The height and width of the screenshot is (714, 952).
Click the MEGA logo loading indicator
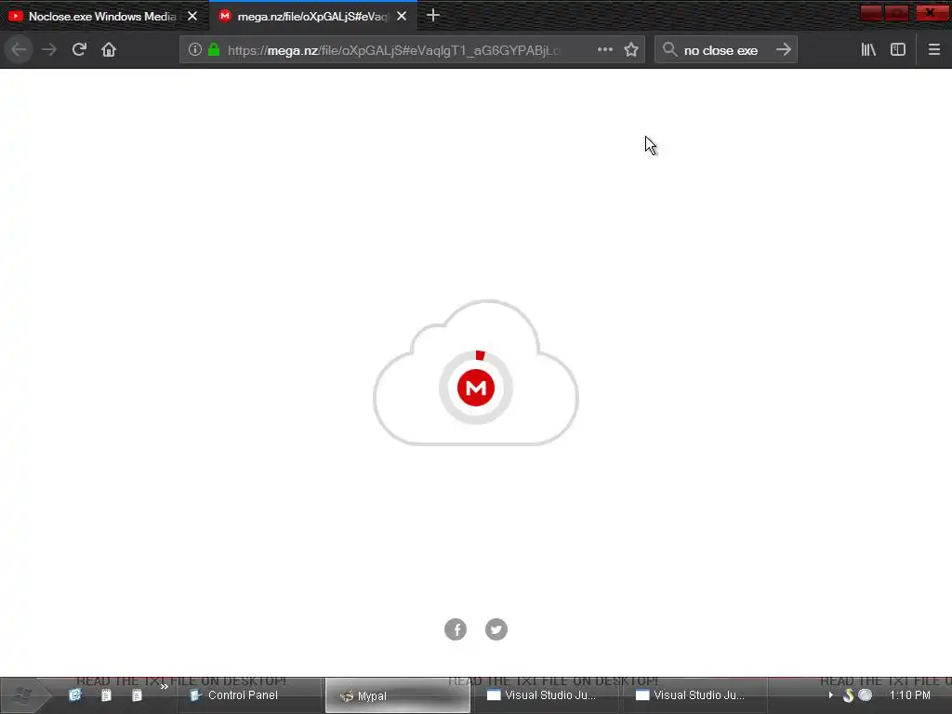[476, 388]
